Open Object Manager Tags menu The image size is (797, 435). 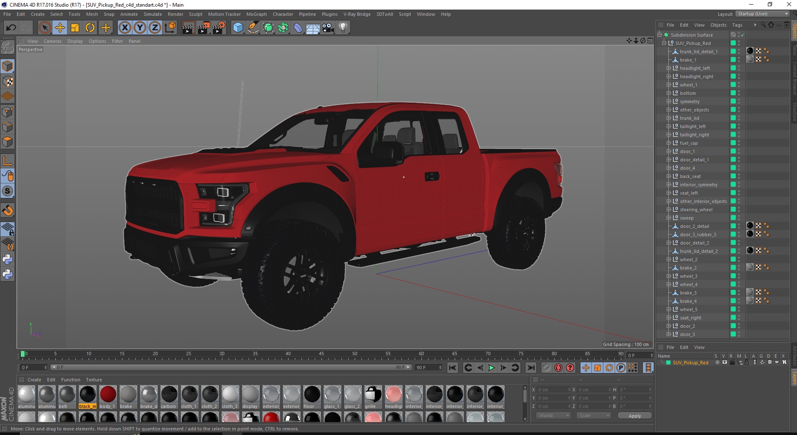coord(737,25)
